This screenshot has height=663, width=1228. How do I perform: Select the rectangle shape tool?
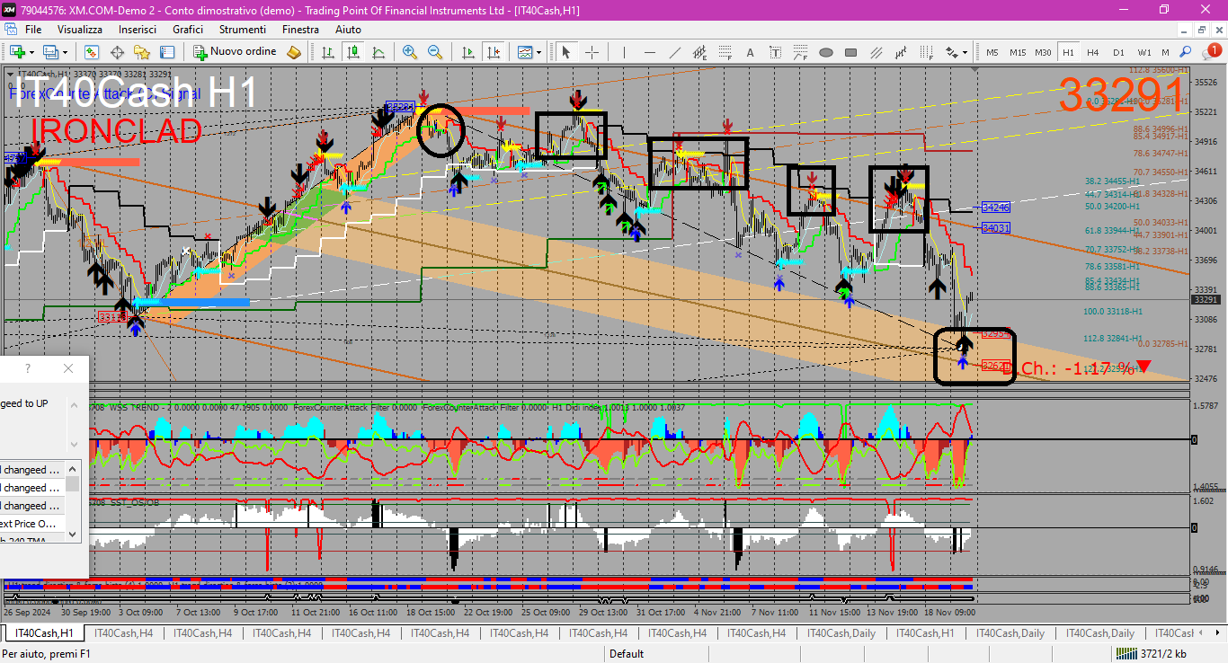[850, 52]
